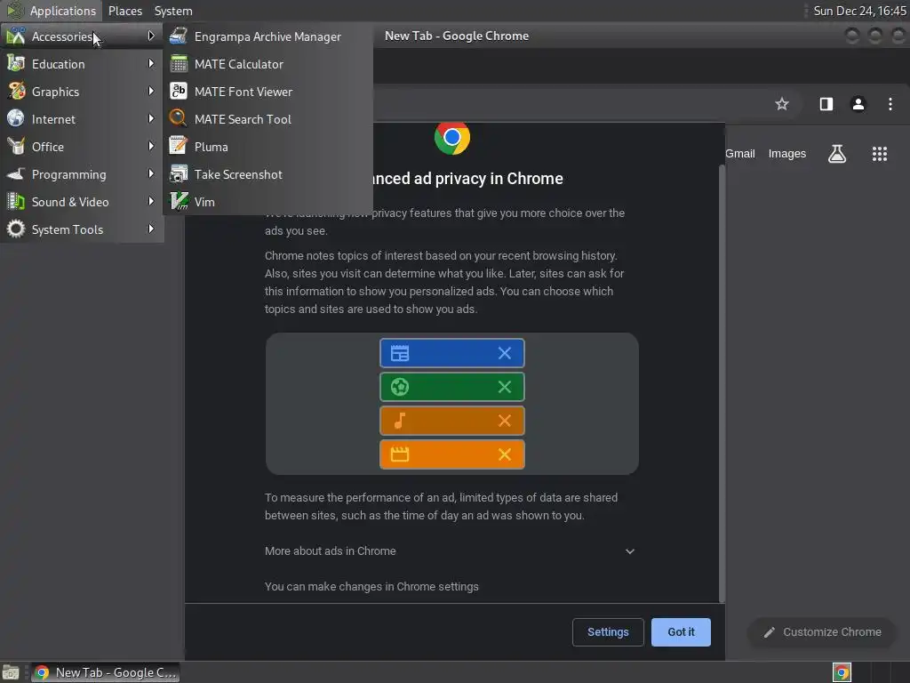The width and height of the screenshot is (910, 683).
Task: Select MATE Calculator menu entry text
Action: point(238,64)
